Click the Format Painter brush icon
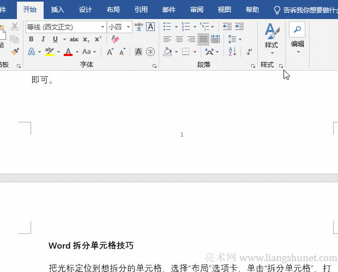 [x=15, y=52]
